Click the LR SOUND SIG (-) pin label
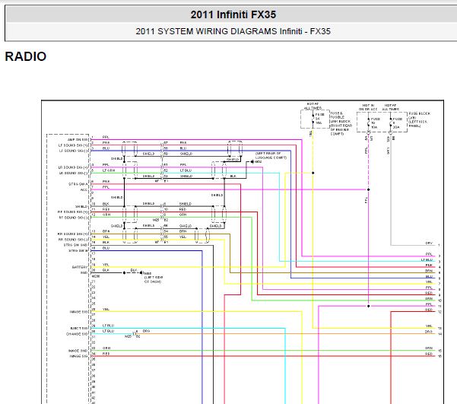This screenshot has width=457, height=404. pos(74,173)
